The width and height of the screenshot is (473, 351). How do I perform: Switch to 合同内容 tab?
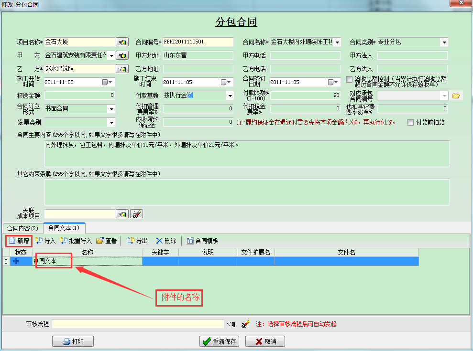tap(22, 228)
